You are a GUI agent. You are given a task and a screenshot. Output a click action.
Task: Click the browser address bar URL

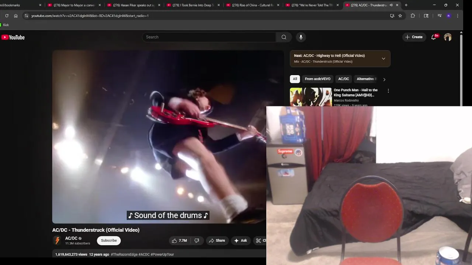[90, 16]
